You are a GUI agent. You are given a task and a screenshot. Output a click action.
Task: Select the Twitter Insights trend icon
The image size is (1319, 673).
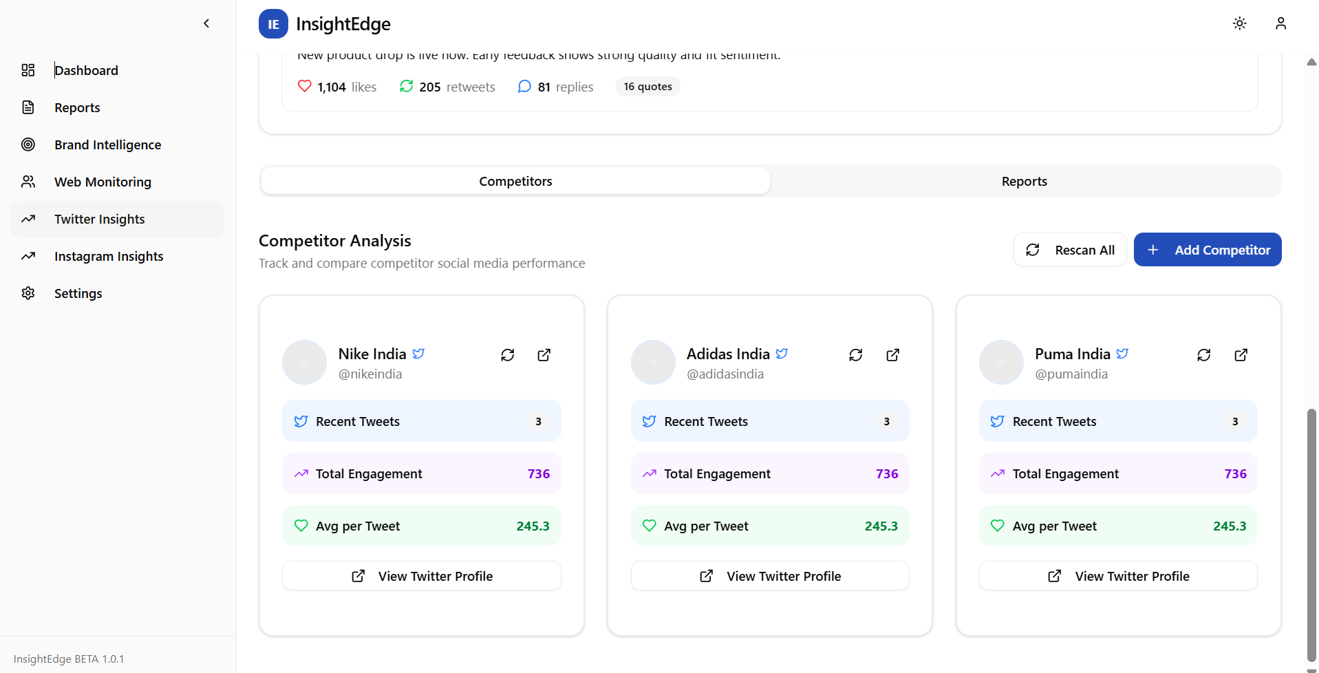click(x=28, y=219)
